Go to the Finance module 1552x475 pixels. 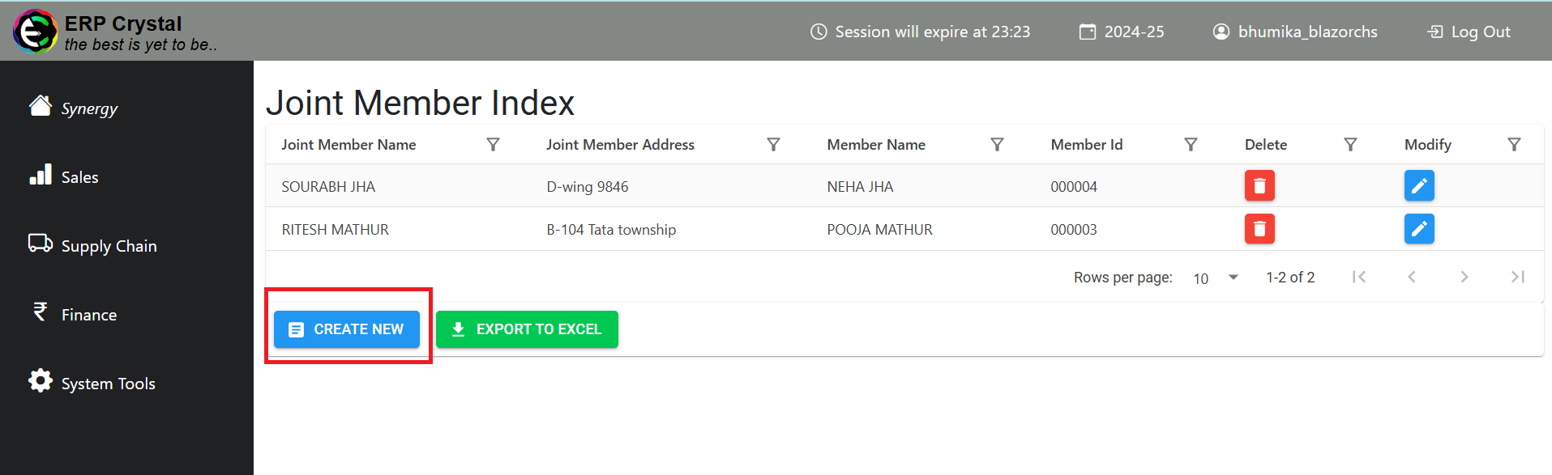[88, 315]
